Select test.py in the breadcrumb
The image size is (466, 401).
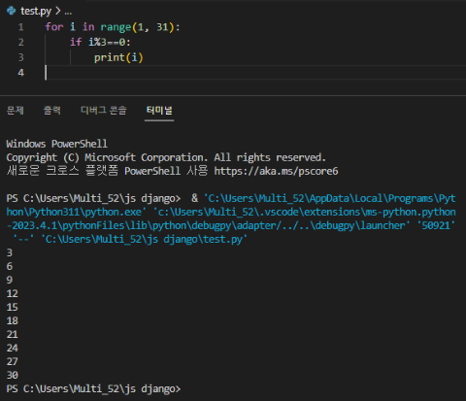pos(36,12)
